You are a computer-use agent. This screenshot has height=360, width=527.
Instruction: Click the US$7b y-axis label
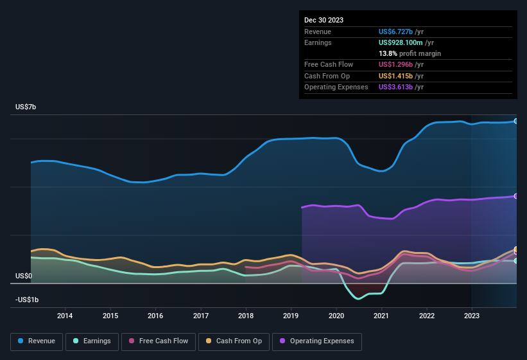pos(26,107)
